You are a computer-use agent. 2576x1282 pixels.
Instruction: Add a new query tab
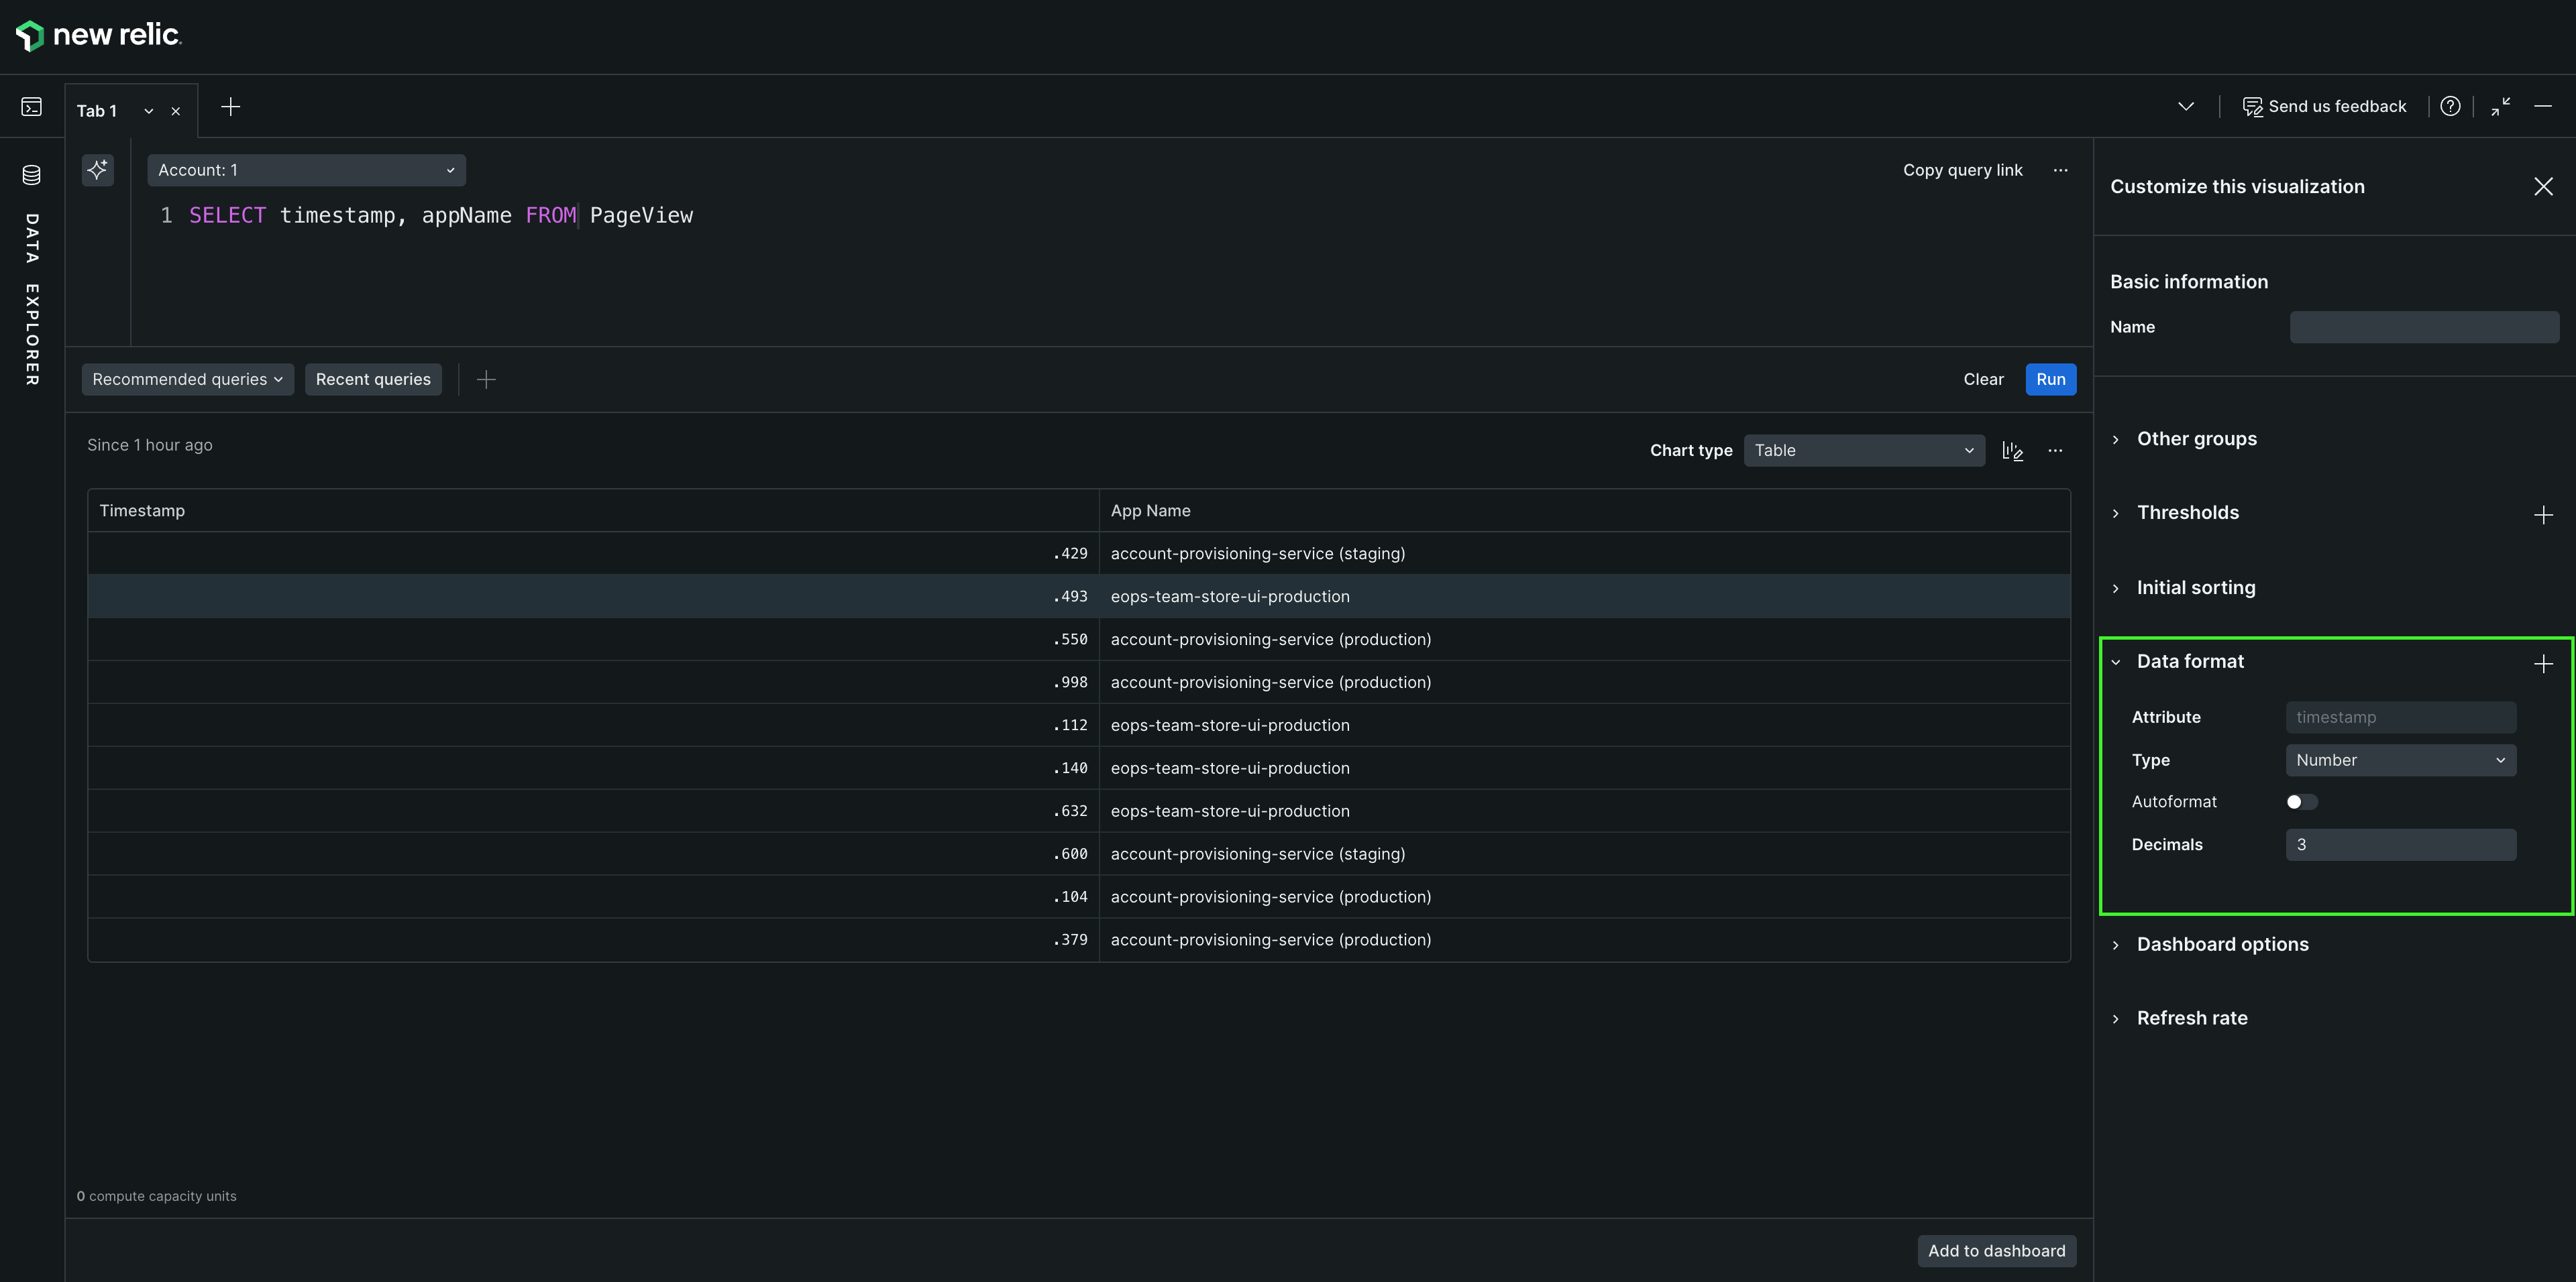pyautogui.click(x=230, y=107)
